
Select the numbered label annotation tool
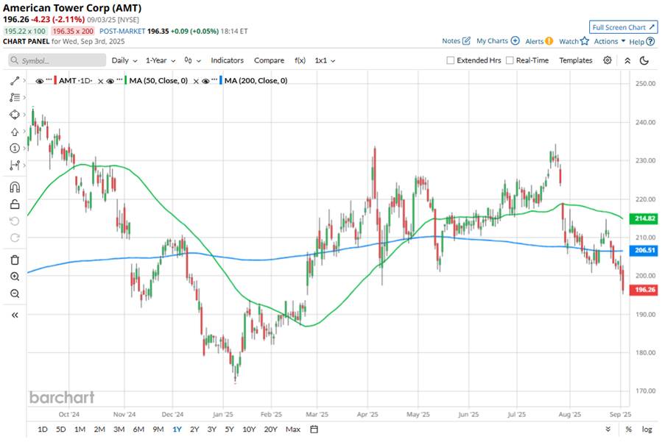(15, 148)
